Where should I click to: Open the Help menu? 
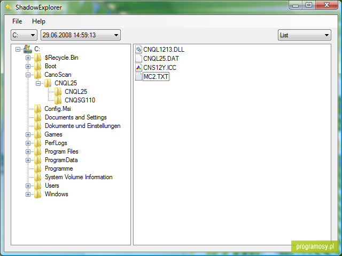coord(38,21)
